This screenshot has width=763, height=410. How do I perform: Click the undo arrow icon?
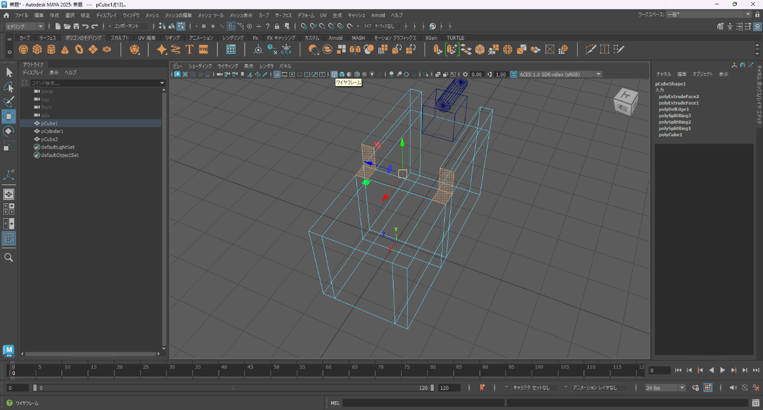click(85, 26)
